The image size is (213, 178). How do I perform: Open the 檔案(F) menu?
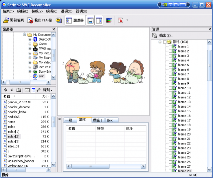tap(8, 11)
